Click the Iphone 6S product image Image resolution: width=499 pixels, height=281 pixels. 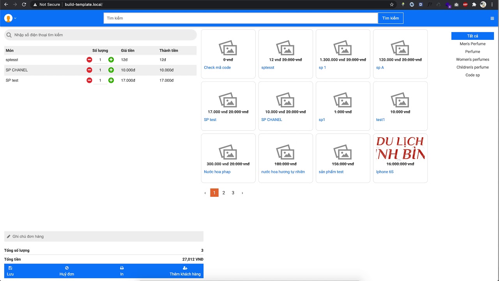tap(400, 148)
